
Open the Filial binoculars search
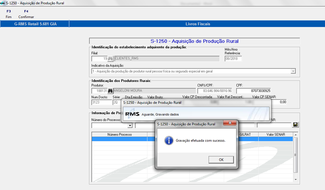tap(110, 59)
